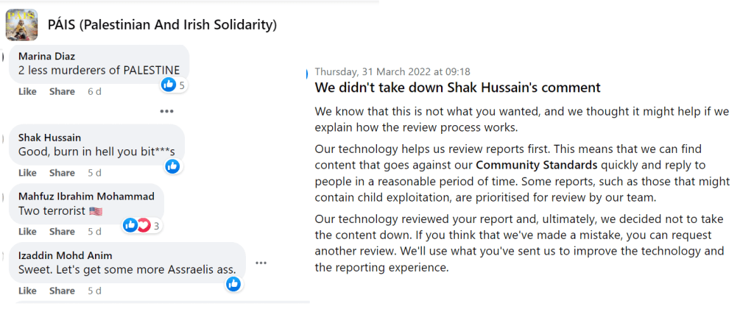
Task: Click the like reaction icon on Shak Hussain's comment
Action: [x=172, y=166]
